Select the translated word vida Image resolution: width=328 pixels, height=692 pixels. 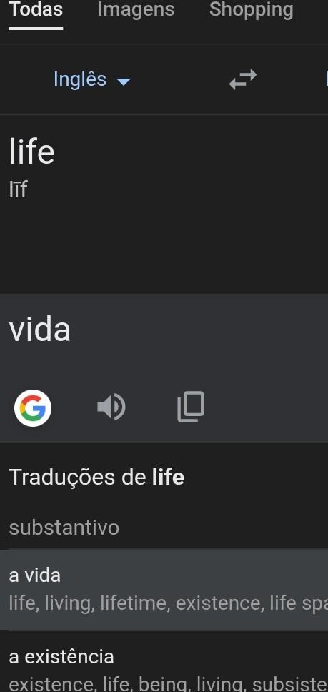pyautogui.click(x=40, y=330)
